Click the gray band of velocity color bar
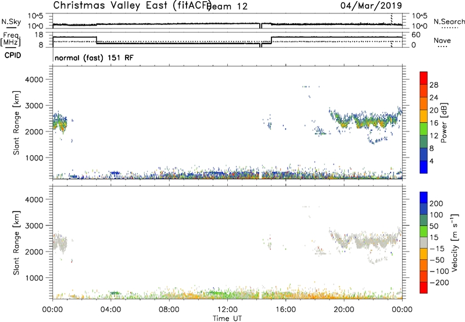 (x=424, y=242)
